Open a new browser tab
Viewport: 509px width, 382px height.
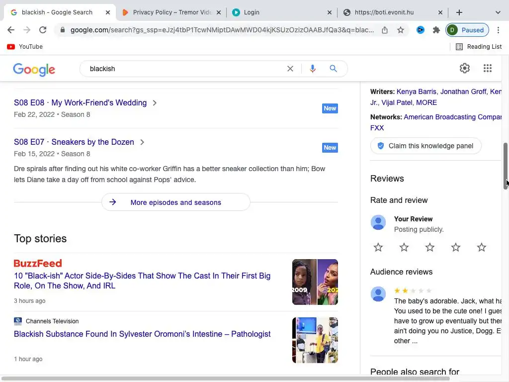coord(459,12)
